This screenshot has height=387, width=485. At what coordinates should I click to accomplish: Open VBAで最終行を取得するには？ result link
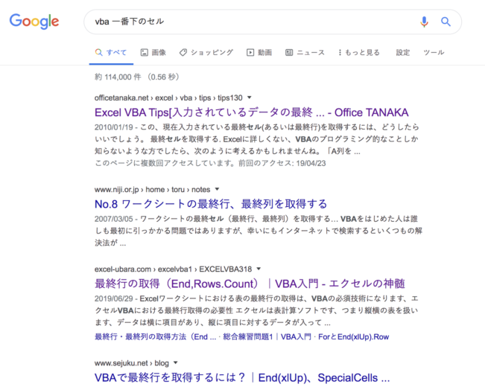coord(242,377)
